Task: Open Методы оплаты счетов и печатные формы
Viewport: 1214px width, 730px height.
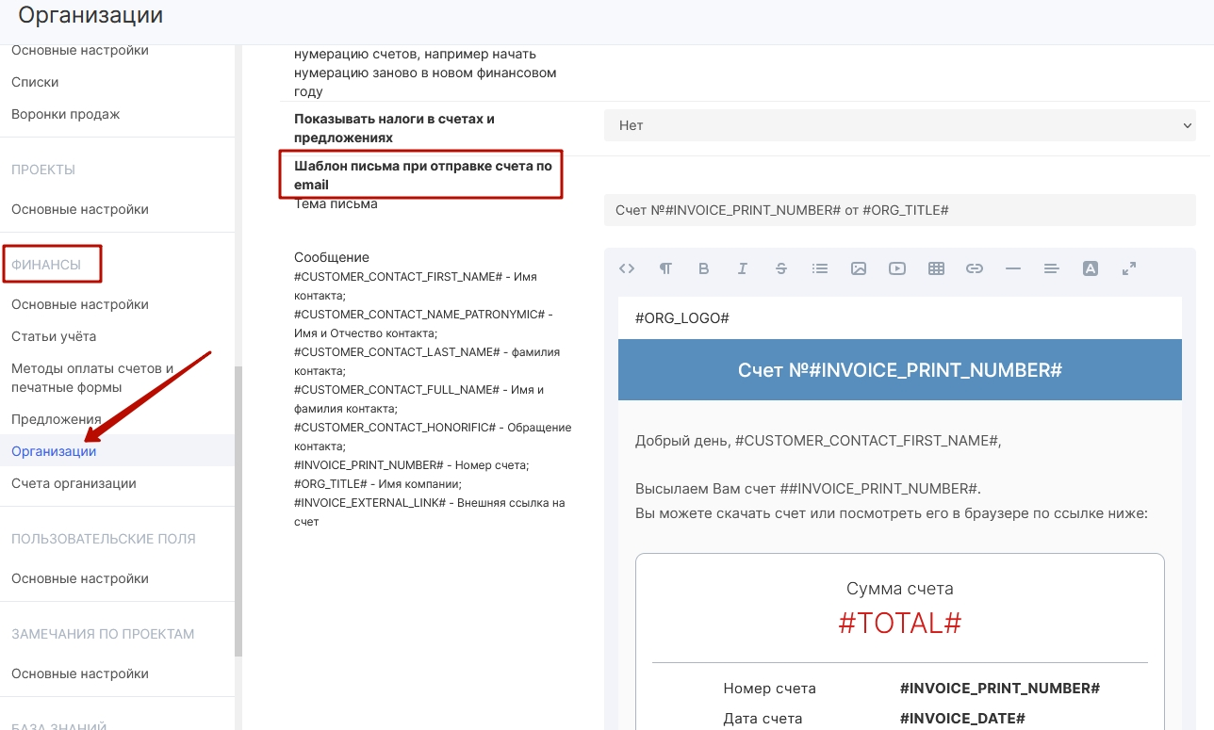Action: coord(92,378)
